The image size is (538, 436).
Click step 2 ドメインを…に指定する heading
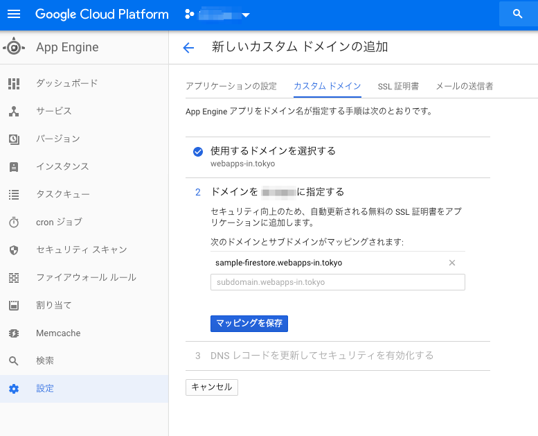pyautogui.click(x=277, y=192)
